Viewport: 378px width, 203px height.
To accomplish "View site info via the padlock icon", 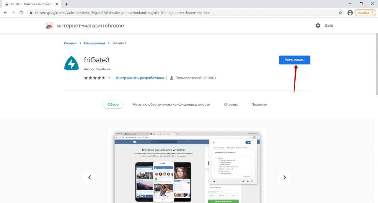I will (x=31, y=13).
